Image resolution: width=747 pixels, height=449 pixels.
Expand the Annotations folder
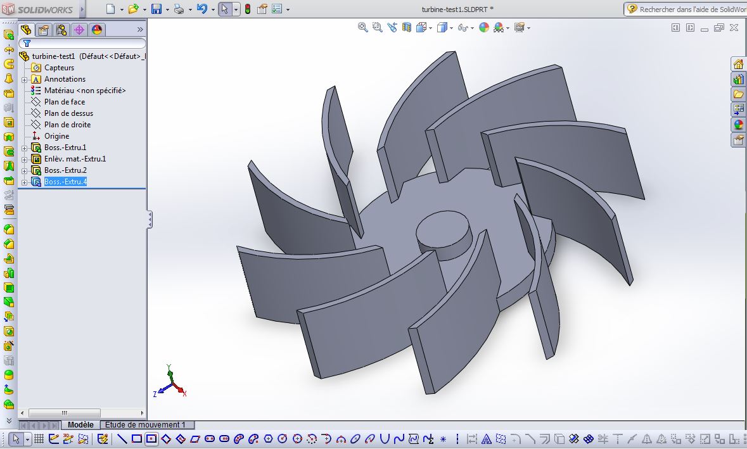point(23,79)
